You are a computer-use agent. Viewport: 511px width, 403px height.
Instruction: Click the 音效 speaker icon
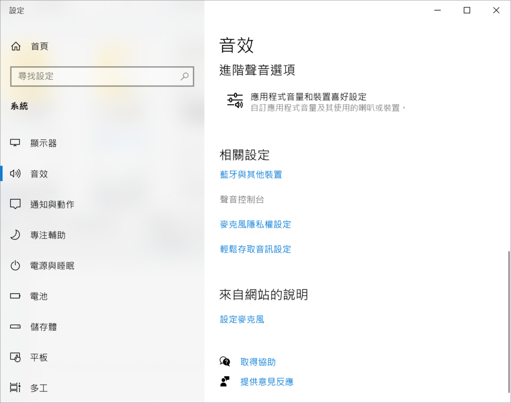click(15, 174)
